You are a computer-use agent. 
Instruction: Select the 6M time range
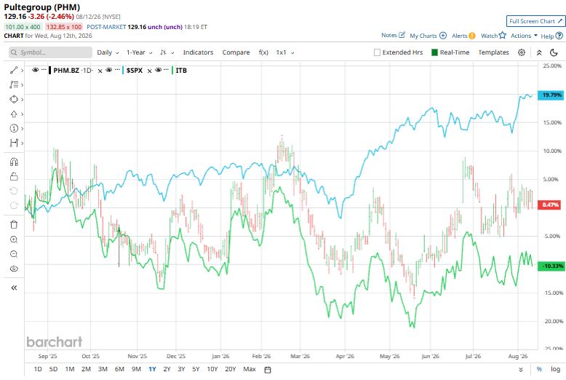tap(119, 369)
